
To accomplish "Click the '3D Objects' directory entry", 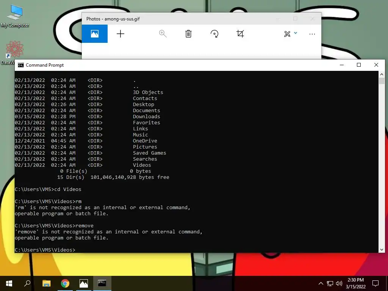I will coord(148,92).
